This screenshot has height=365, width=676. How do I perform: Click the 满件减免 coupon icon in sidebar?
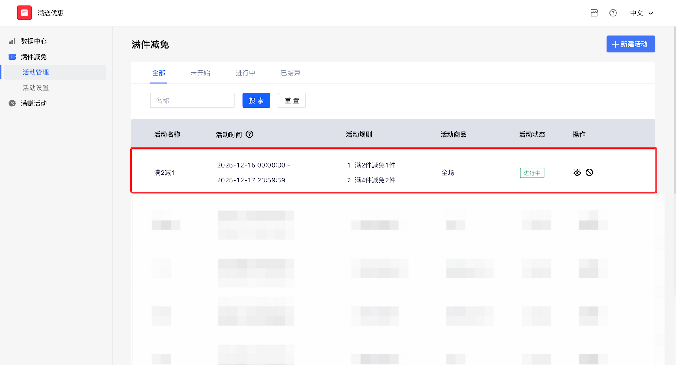coord(12,57)
